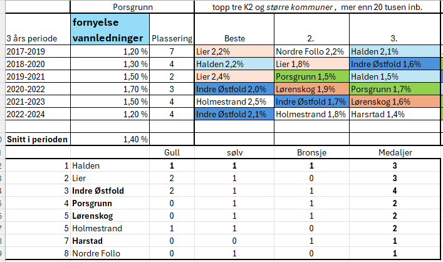Click the 'Holmestrand 2,5%' cell
443x262 pixels.
pyautogui.click(x=234, y=102)
